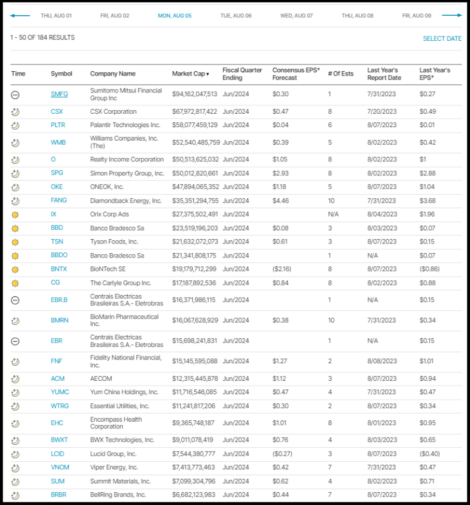
Task: Sort by Market Cap column header
Action: [190, 74]
